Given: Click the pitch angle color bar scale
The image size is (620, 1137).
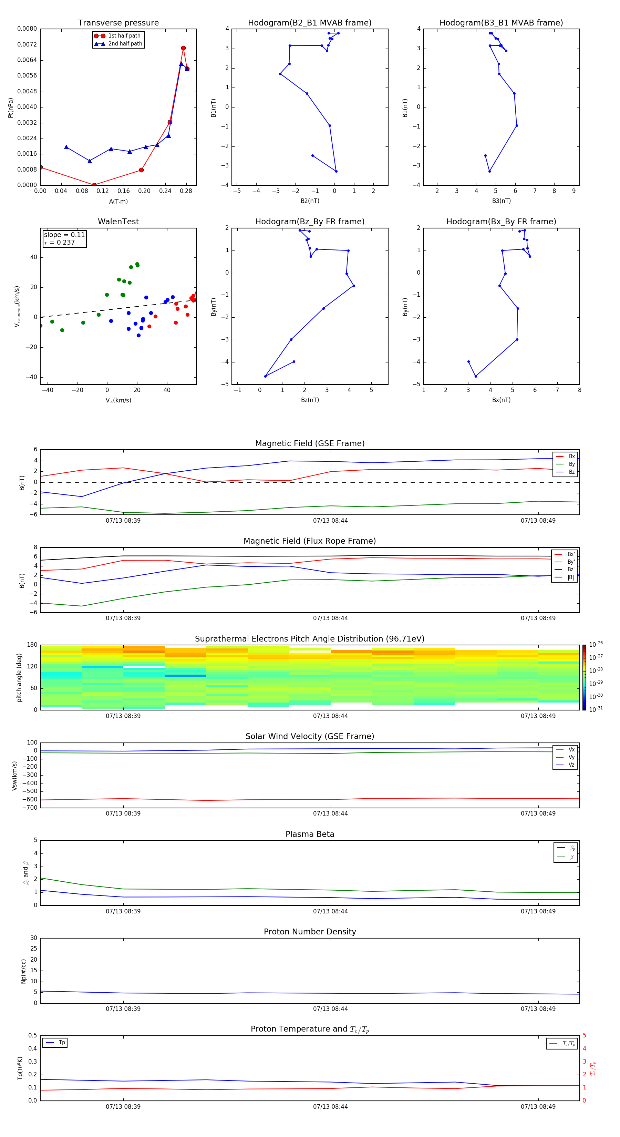Looking at the screenshot, I should point(584,677).
